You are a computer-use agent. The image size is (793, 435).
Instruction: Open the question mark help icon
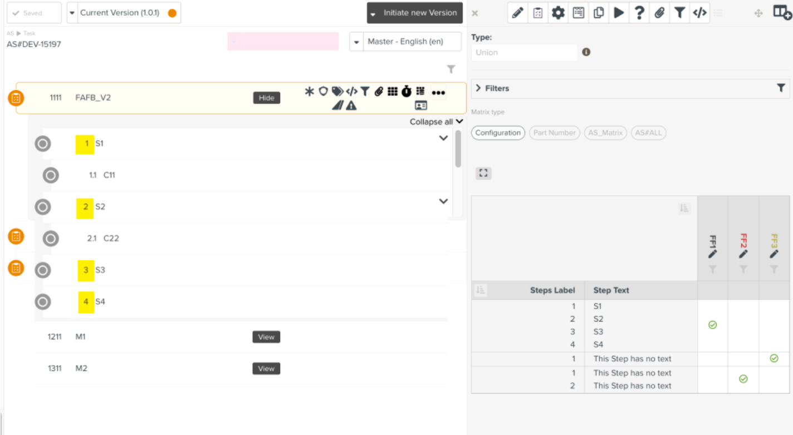click(x=639, y=13)
